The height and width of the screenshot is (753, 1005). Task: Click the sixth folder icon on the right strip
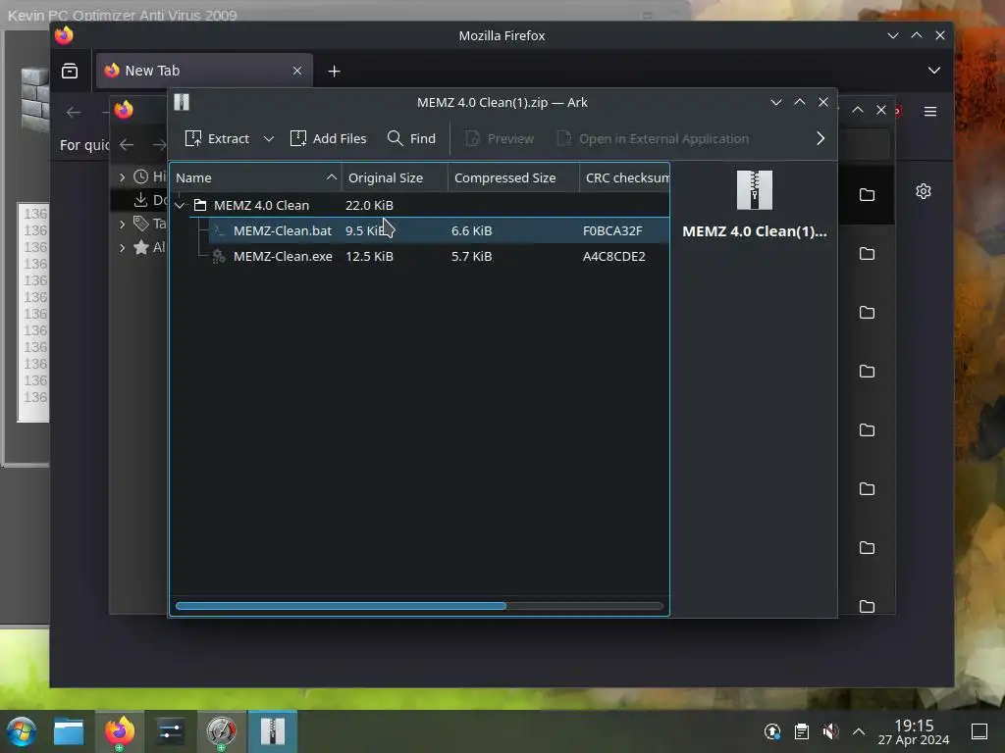pos(867,488)
